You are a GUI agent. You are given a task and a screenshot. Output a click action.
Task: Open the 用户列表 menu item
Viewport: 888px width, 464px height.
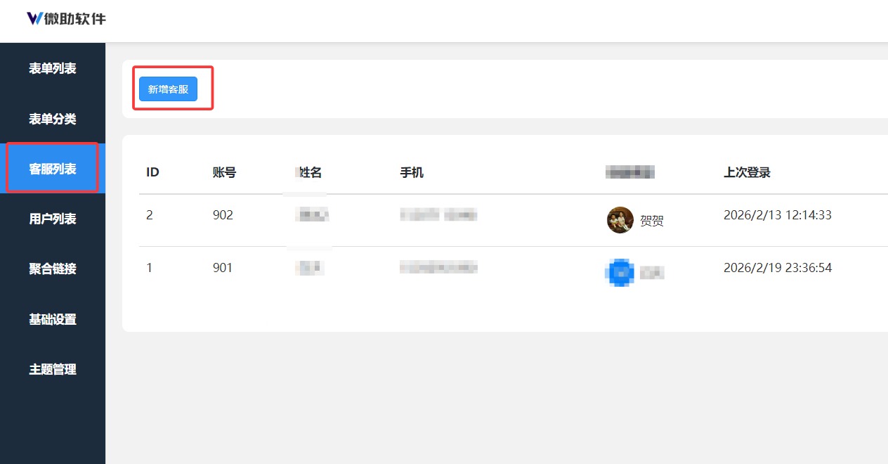53,219
